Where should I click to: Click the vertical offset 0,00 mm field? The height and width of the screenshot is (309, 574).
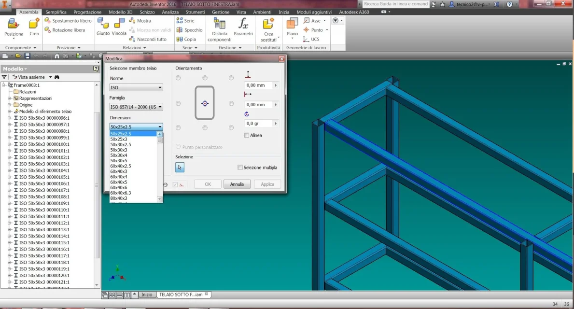(x=259, y=85)
